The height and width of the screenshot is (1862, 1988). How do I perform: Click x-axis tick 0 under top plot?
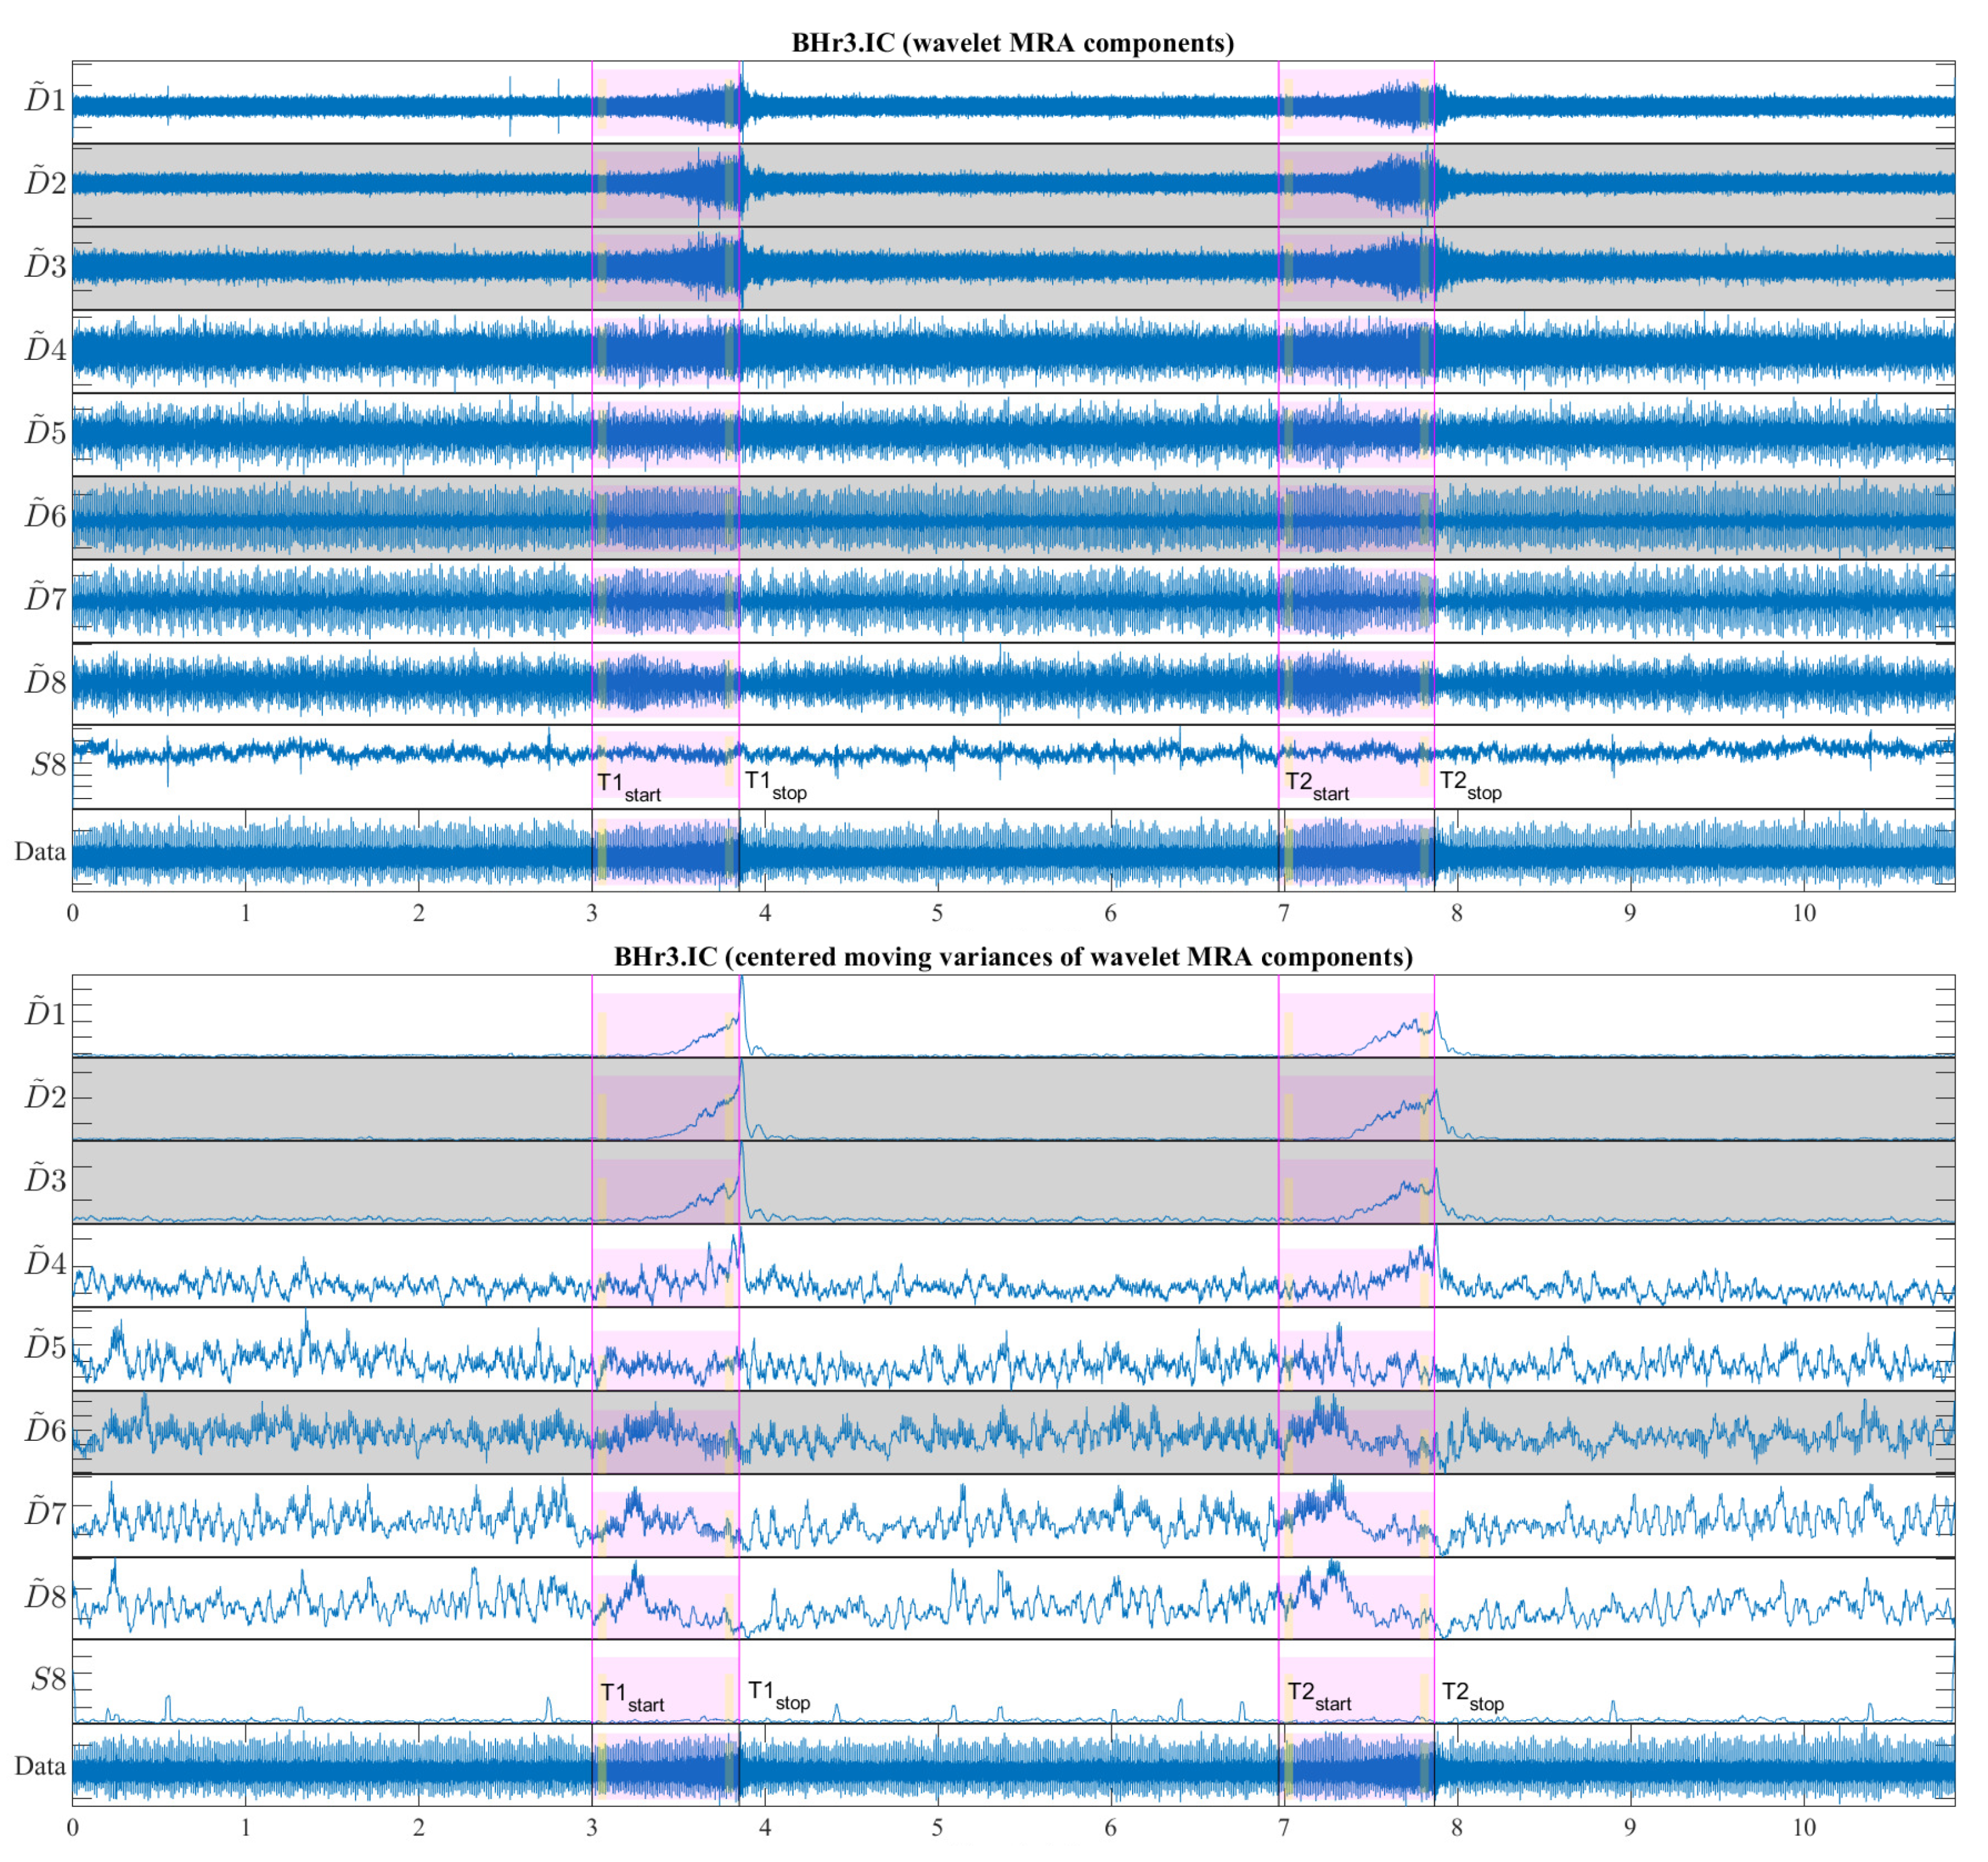(73, 913)
